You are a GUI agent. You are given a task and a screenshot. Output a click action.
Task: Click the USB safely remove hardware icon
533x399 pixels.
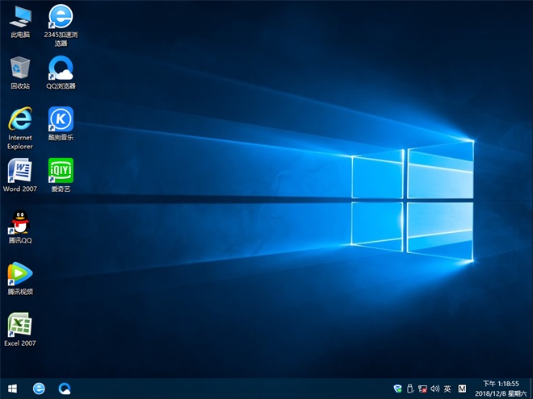tap(409, 389)
